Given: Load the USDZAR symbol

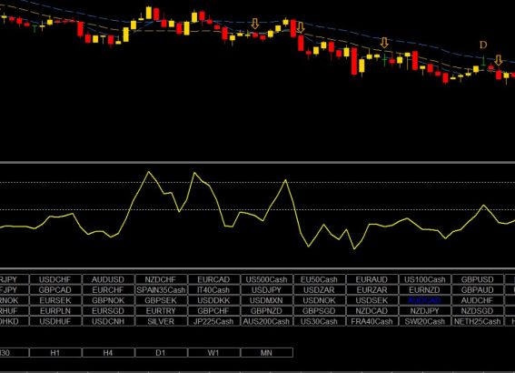Looking at the screenshot, I should [320, 290].
